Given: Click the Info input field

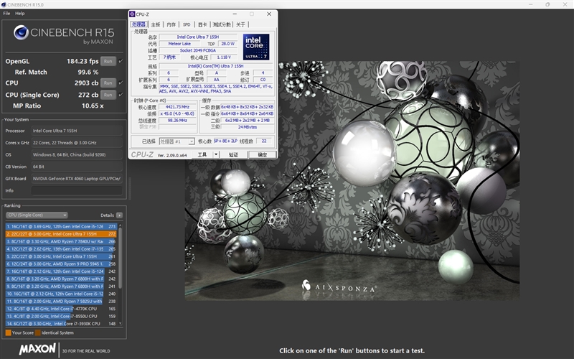Looking at the screenshot, I should [77, 190].
